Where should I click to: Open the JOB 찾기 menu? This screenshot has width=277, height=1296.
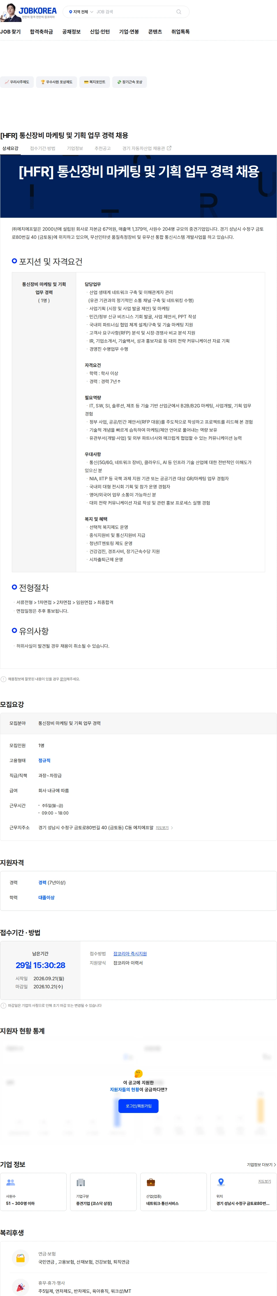[x=11, y=32]
